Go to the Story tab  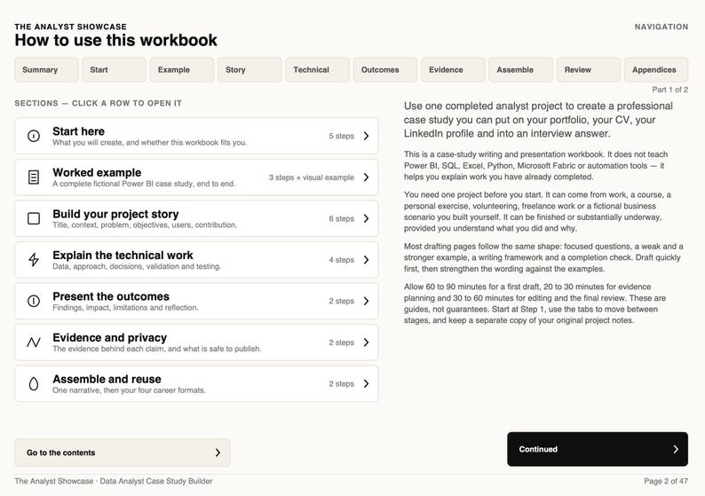click(x=250, y=69)
